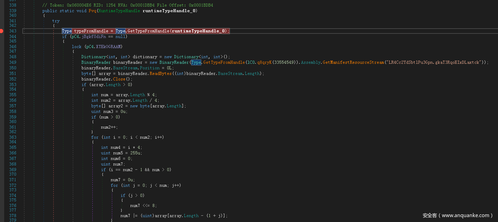Click the red breakpoint marker on line 343
The height and width of the screenshot is (222, 498).
pyautogui.click(x=2, y=31)
